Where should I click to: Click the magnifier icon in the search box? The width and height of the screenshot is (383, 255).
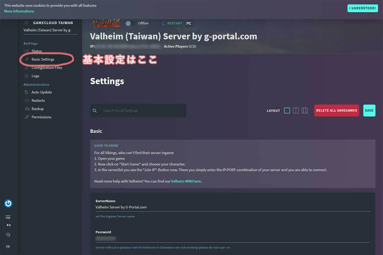point(94,111)
